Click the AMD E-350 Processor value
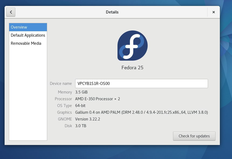Image resolution: width=232 pixels, height=159 pixels. tap(98, 99)
